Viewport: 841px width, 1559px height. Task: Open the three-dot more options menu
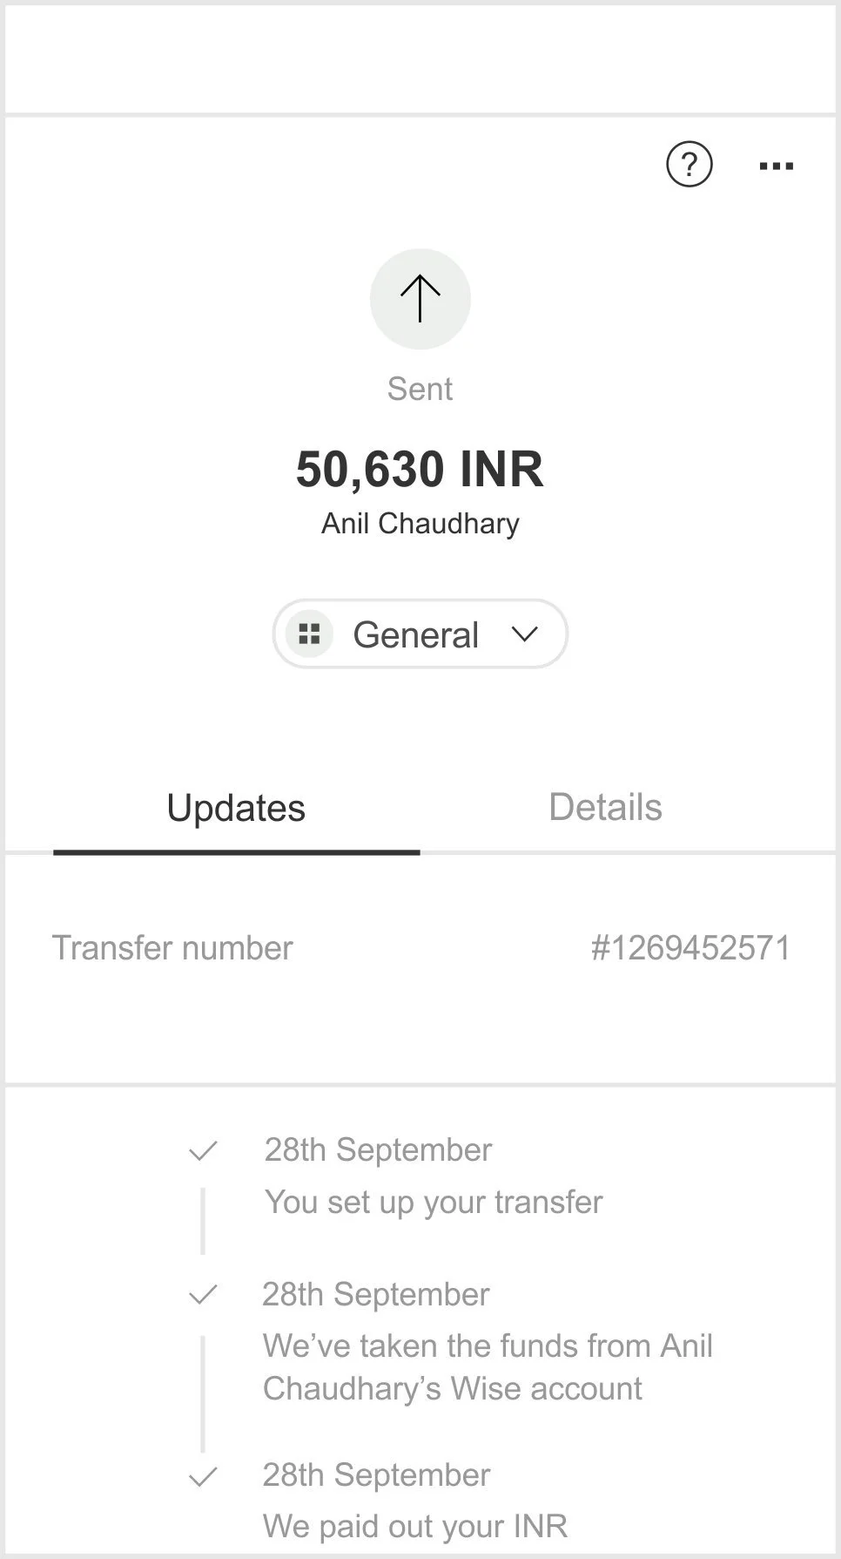click(776, 166)
